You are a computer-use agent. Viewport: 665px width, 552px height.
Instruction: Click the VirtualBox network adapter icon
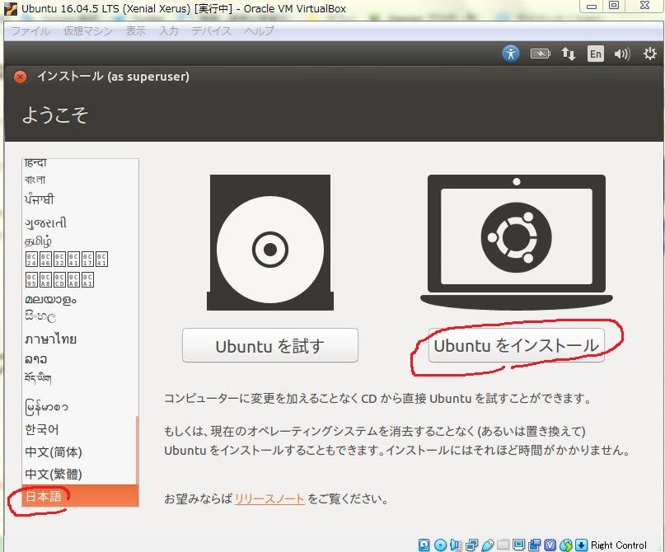471,545
